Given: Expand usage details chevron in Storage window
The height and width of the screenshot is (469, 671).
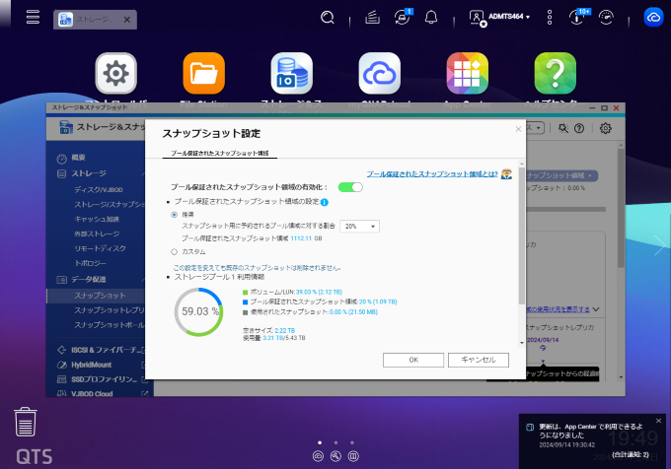Looking at the screenshot, I should [x=596, y=309].
